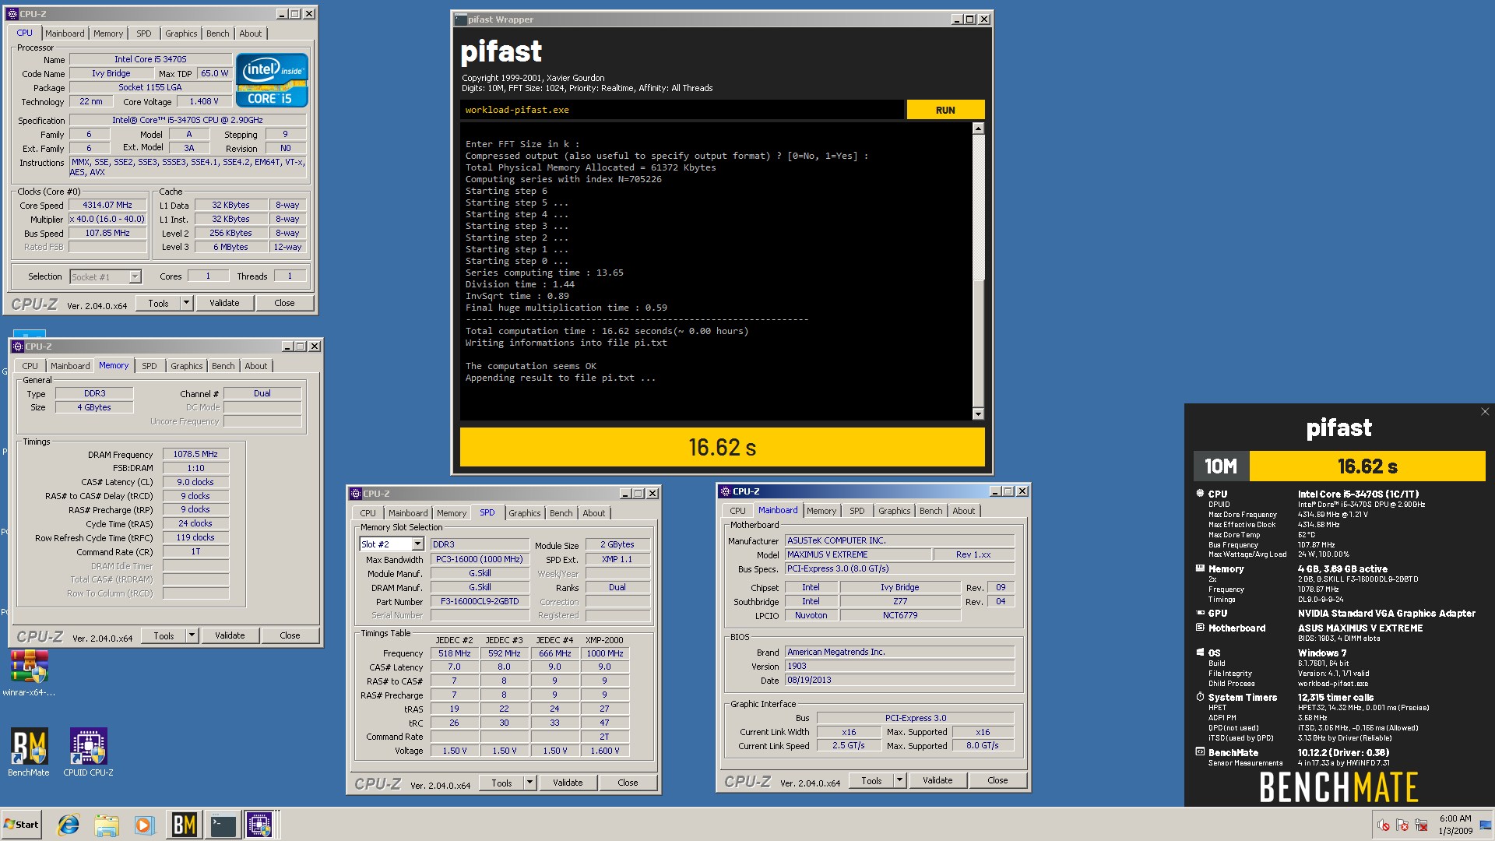Click the pifast Wrapper title bar icon
1495x841 pixels.
tap(460, 19)
